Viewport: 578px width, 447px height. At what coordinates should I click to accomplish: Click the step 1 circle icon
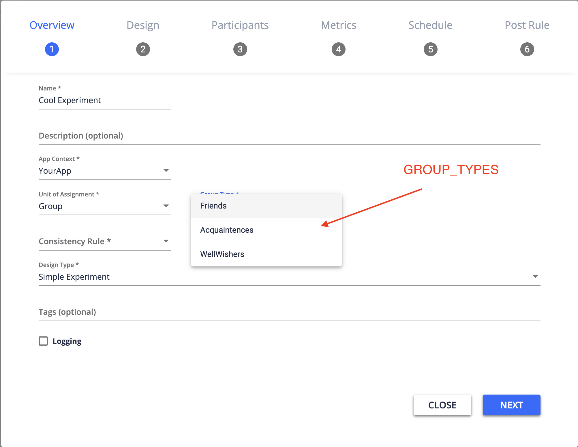click(x=52, y=50)
